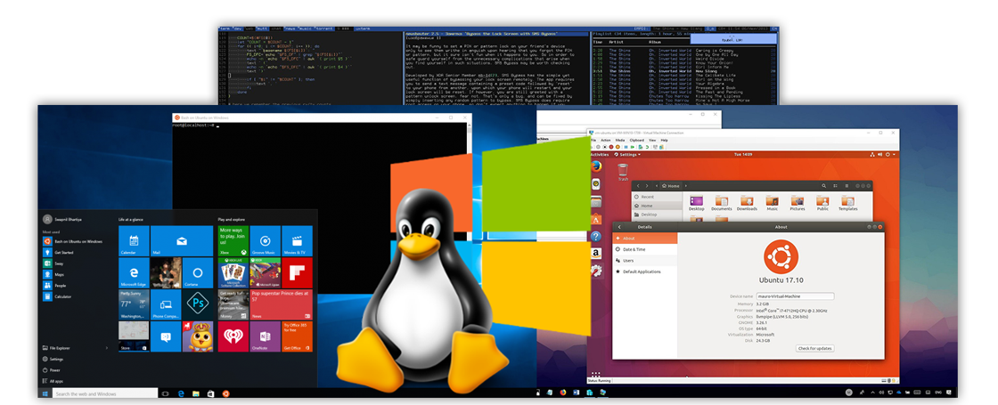998x405 pixels.
Task: Click Activities in Ubuntu top bar
Action: pos(600,155)
